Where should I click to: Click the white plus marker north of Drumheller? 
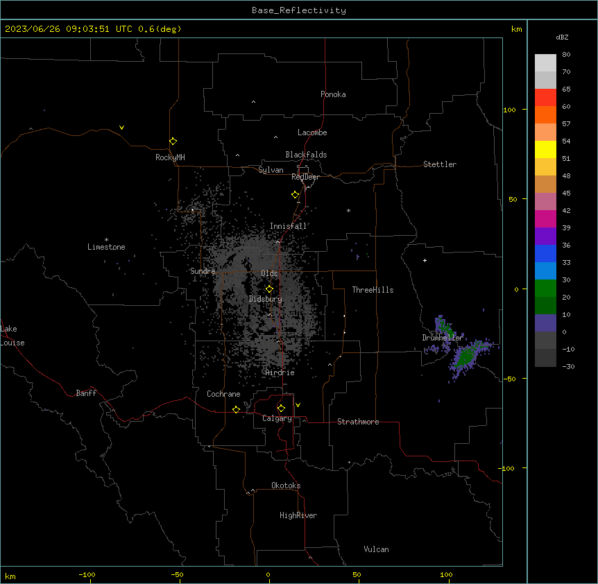point(425,260)
